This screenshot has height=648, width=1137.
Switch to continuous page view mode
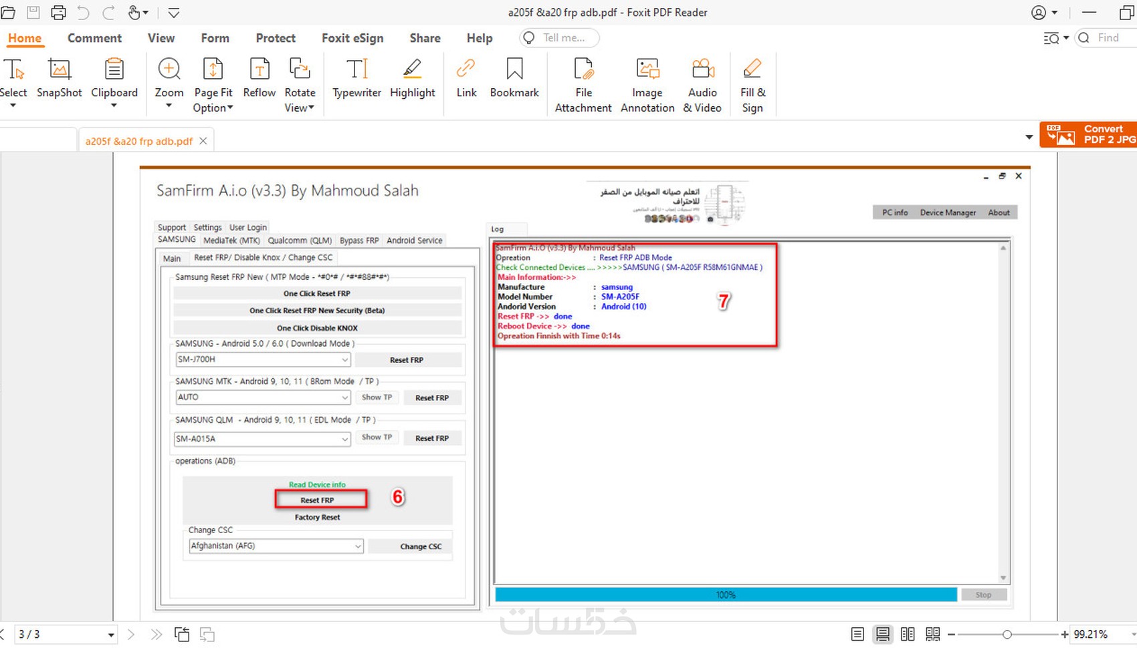(883, 635)
